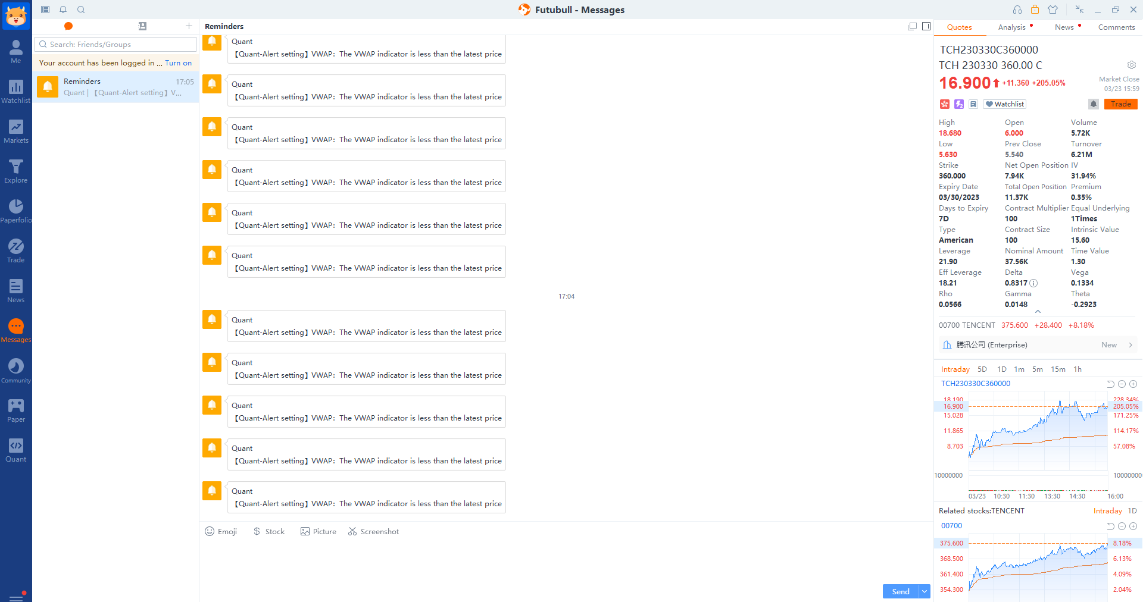Open the Watchlist sidebar icon

16,92
